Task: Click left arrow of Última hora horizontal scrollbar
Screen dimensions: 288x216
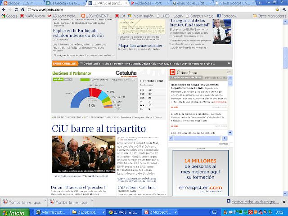Action: 171,138
